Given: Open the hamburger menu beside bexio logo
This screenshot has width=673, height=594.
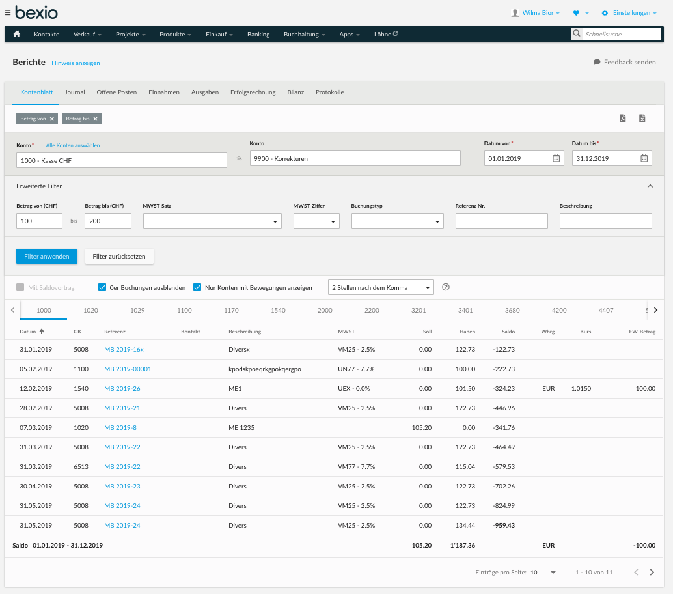Looking at the screenshot, I should click(8, 13).
